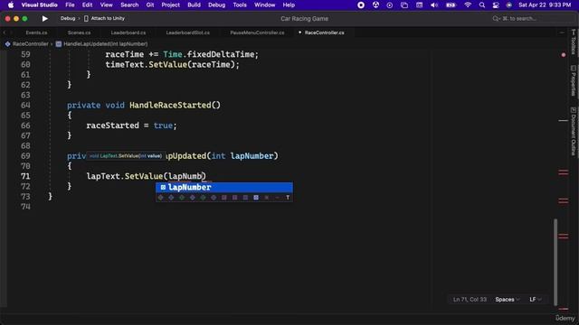Run the project with the Play button
This screenshot has height=325, width=579.
point(44,18)
